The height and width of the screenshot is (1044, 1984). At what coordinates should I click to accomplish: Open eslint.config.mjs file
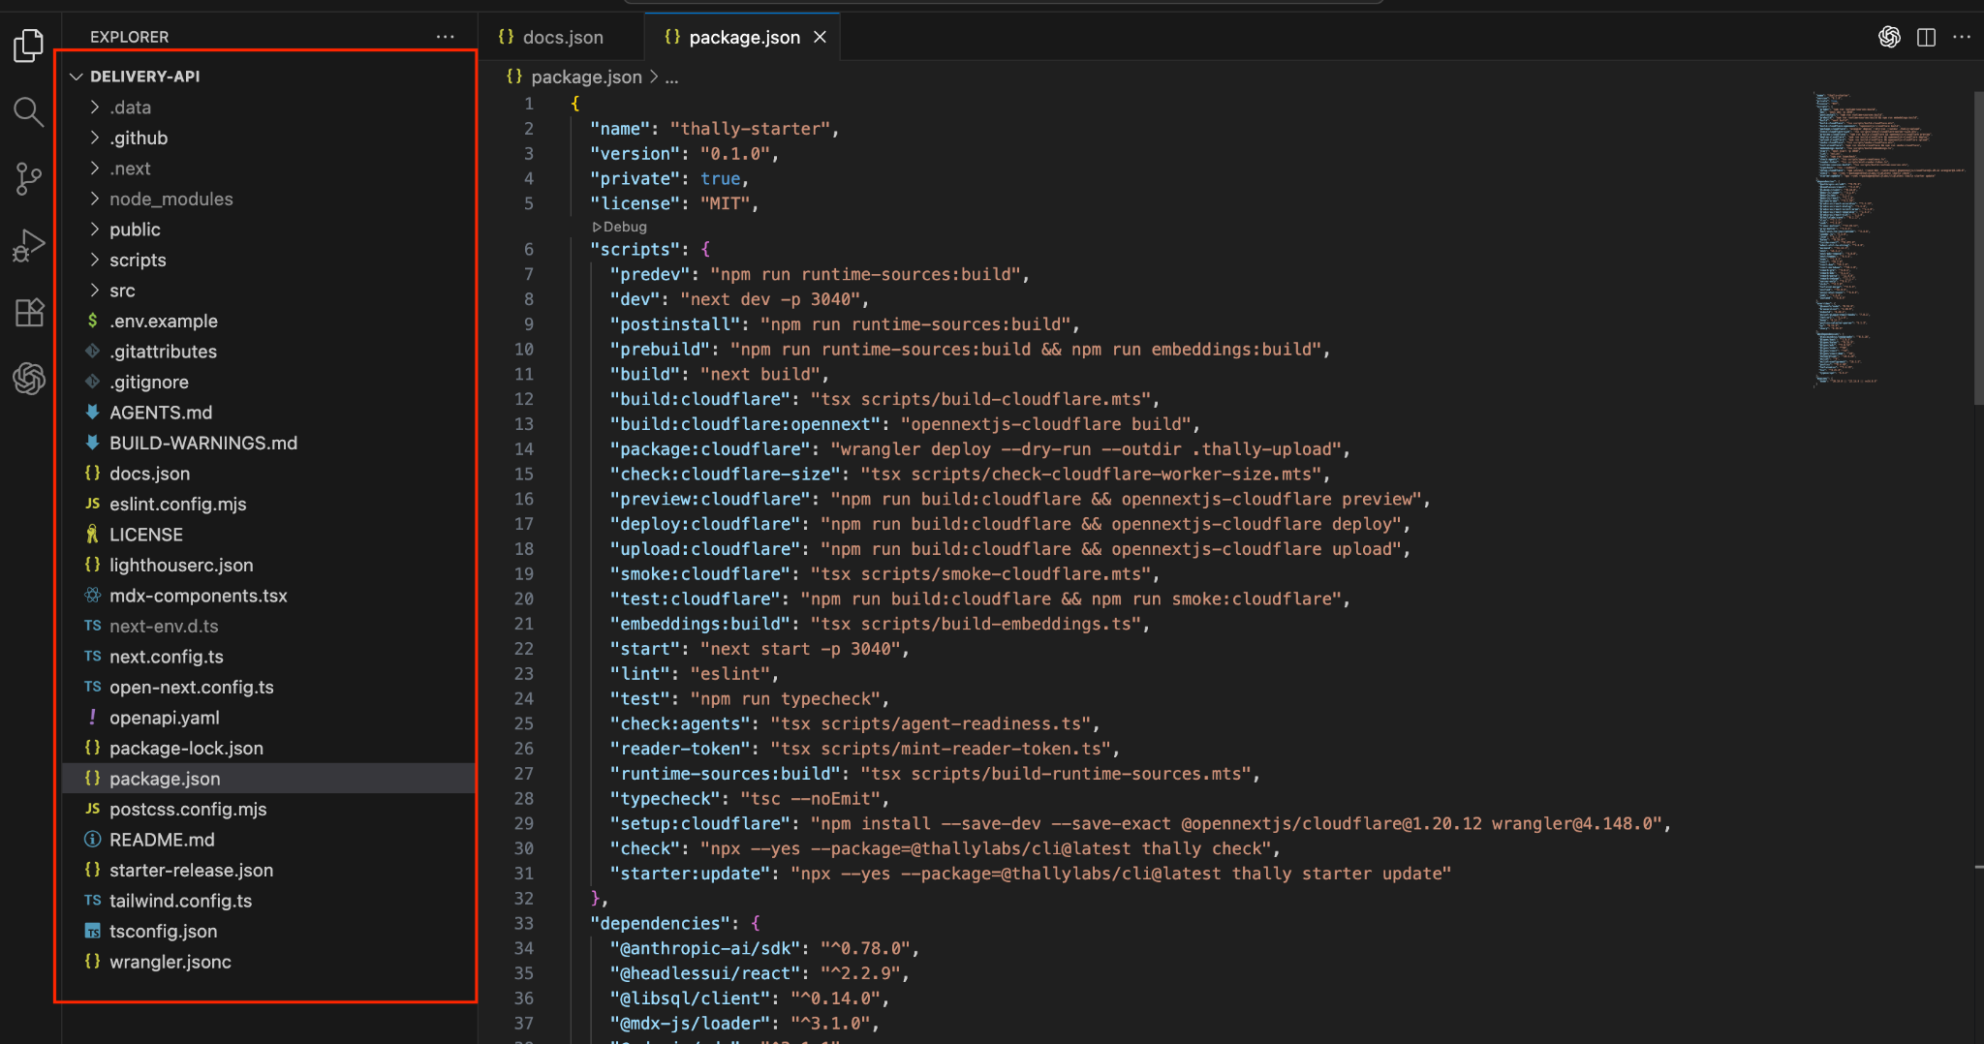(268, 504)
